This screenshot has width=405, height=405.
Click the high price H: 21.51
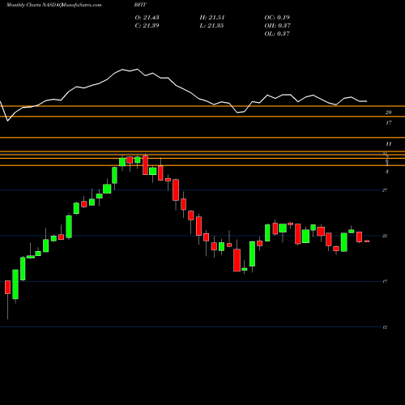(x=212, y=18)
